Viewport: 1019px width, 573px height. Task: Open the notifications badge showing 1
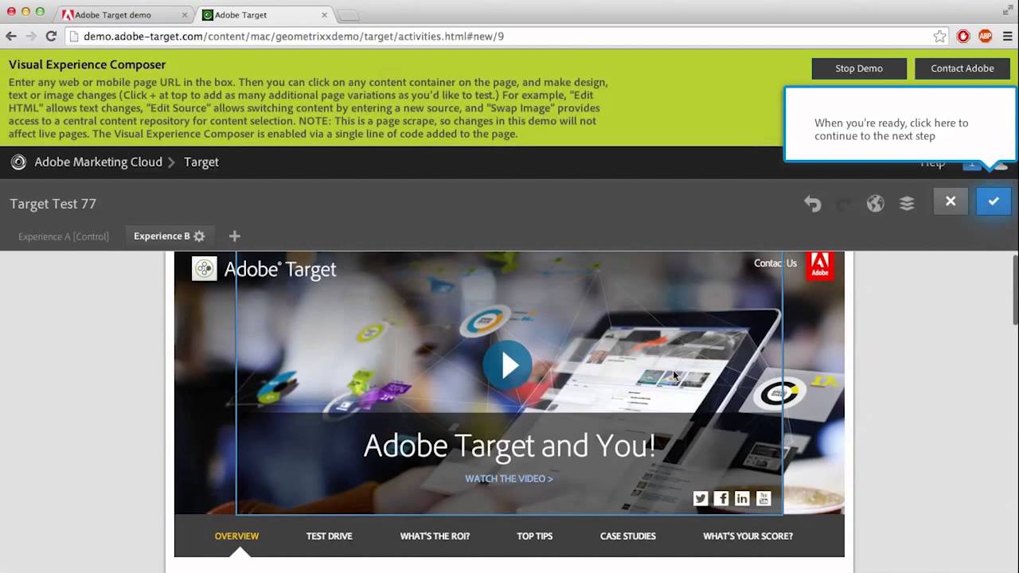(972, 164)
